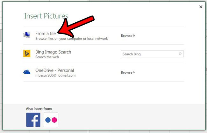The height and width of the screenshot is (133, 207).
Task: Click the Insert Pictures heading
Action: pos(46,16)
